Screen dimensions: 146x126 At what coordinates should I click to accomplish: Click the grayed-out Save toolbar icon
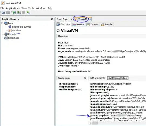click(8, 13)
